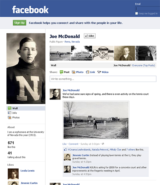Show the 7 others who like this

(131, 150)
